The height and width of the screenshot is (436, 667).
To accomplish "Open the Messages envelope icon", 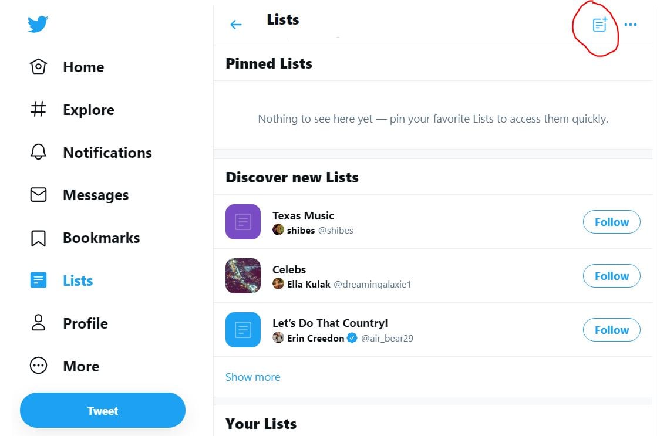I will 38,194.
